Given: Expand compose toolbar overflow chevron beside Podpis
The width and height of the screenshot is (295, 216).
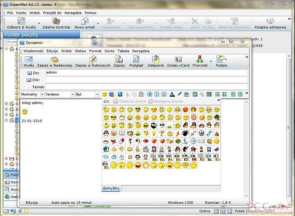Looking at the screenshot, I should click(247, 57).
